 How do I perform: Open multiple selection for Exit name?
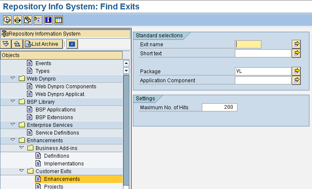click(x=296, y=44)
